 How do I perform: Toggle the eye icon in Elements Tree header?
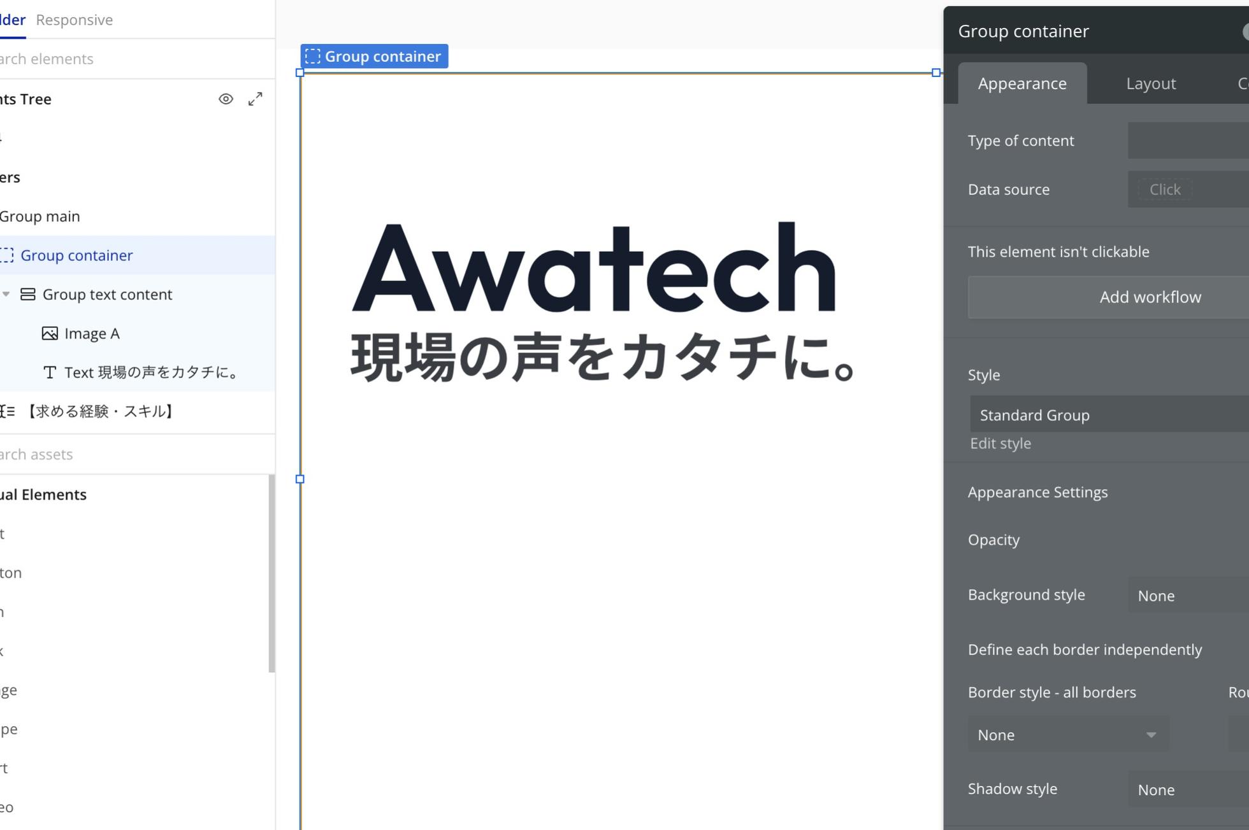pos(226,99)
